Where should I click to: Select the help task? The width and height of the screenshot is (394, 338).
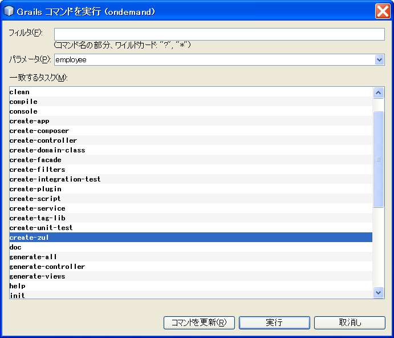(x=190, y=286)
